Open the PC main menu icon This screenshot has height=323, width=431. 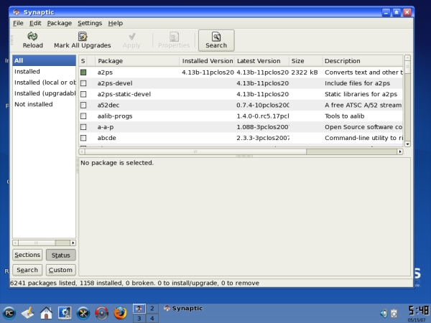pos(9,313)
